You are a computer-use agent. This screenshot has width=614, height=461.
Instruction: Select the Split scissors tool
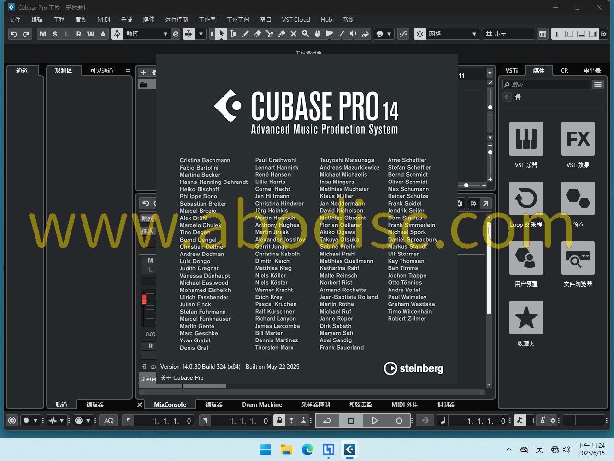point(269,34)
